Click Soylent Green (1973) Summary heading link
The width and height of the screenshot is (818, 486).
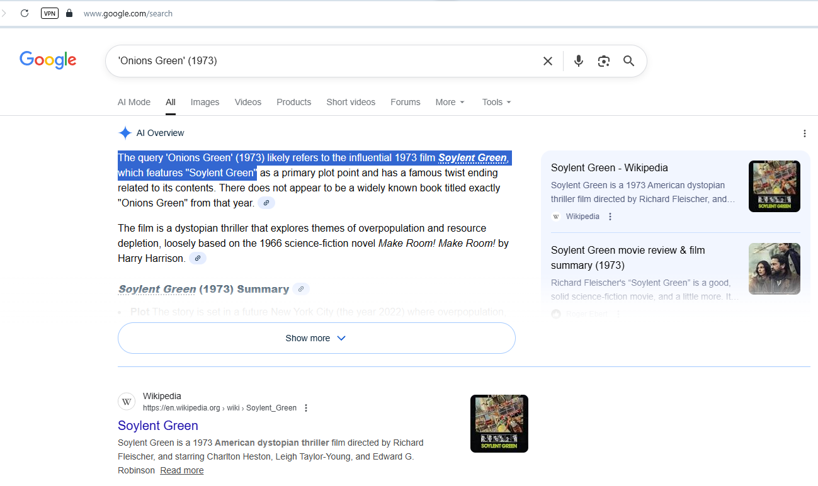pyautogui.click(x=203, y=289)
